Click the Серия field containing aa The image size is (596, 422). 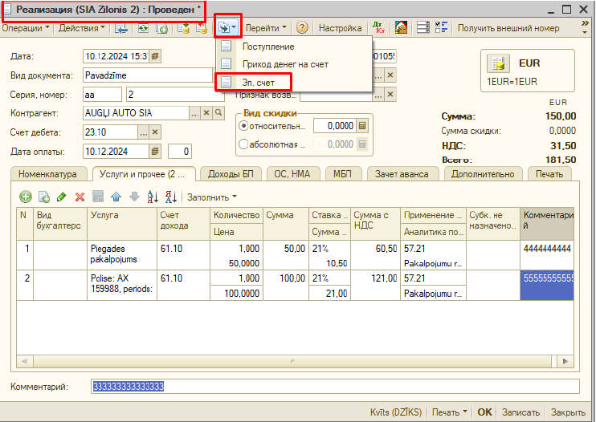(102, 95)
